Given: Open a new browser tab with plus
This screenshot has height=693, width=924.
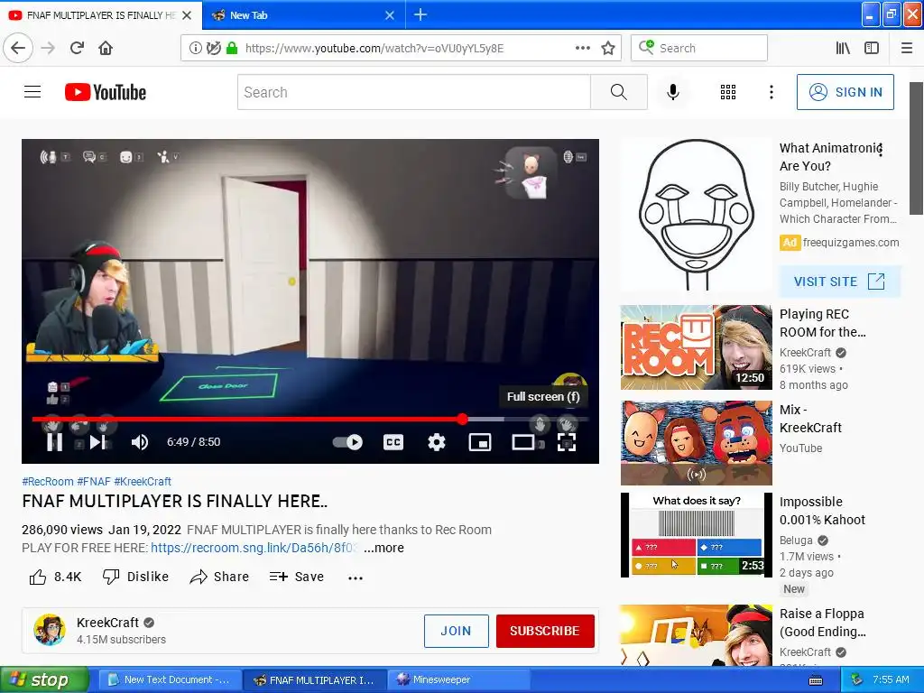Looking at the screenshot, I should point(420,14).
